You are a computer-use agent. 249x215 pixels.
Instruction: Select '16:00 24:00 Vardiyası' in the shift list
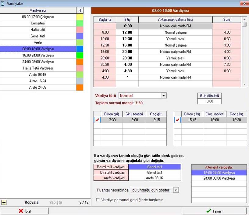[x=38, y=56]
